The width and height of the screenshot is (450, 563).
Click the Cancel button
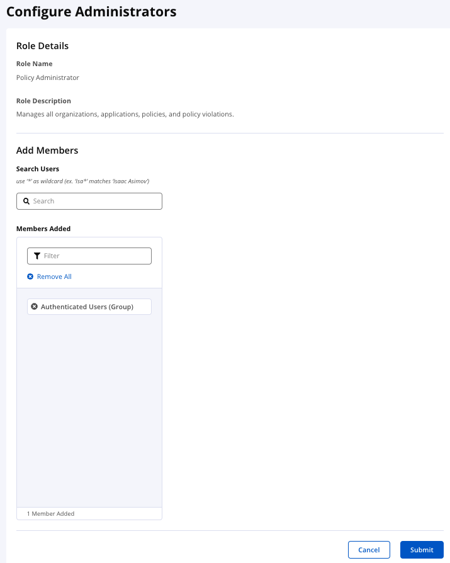tap(369, 550)
